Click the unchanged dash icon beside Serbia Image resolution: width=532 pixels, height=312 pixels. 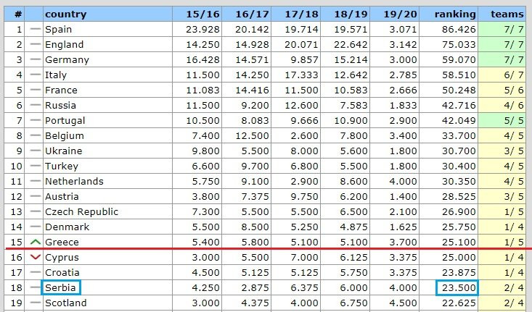click(x=36, y=287)
